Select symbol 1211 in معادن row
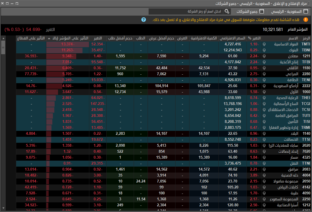This screenshot has width=312, height=212. (x=306, y=56)
